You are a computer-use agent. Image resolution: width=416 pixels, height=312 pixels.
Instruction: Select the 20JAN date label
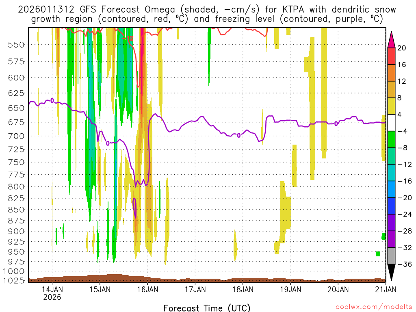click(x=338, y=289)
